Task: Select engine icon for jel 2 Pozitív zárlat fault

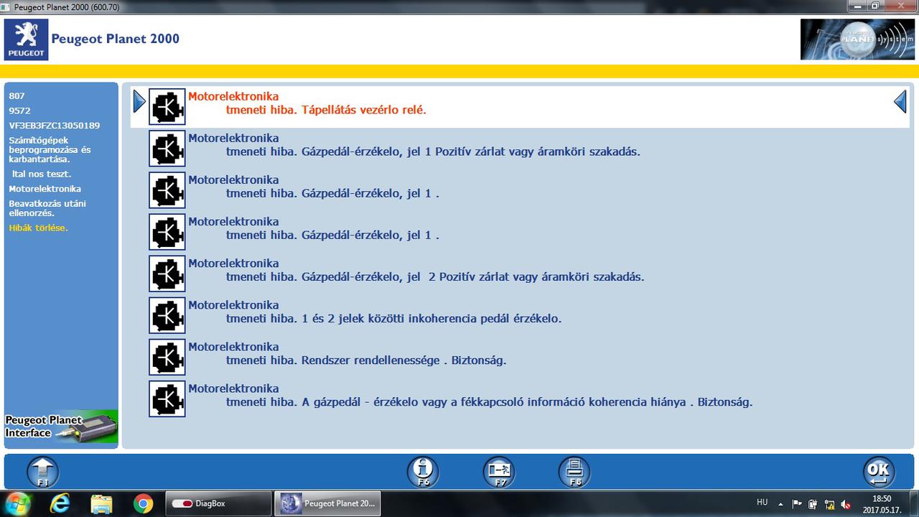Action: 167,274
